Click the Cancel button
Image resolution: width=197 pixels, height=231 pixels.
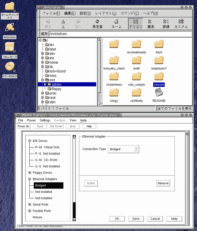(155, 219)
